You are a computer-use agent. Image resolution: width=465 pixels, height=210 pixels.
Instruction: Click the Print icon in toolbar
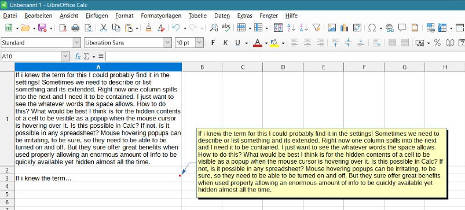click(75, 28)
